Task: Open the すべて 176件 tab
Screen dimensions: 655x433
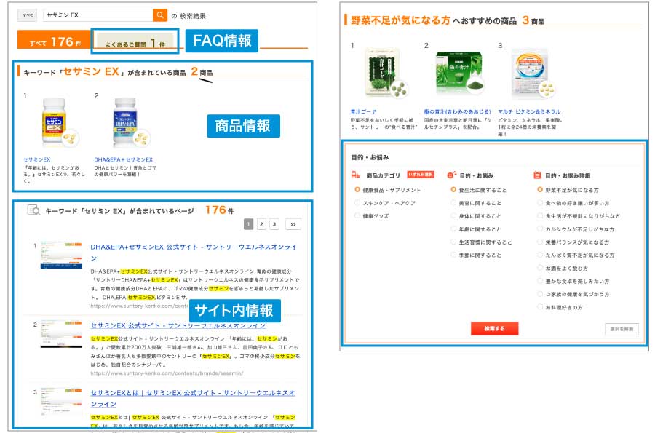Action: 54,40
